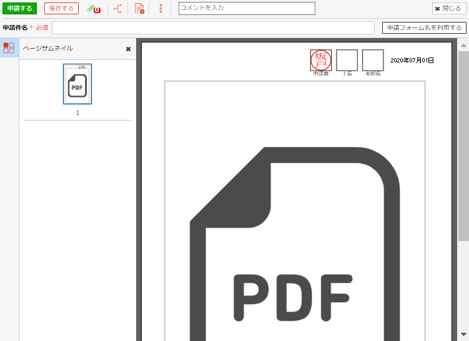
Task: Focus the 申請件名 subject input field
Action: tap(212, 28)
